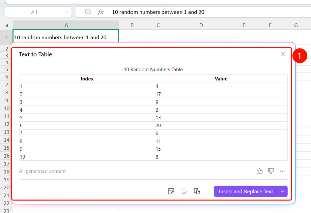Click value cell "13" in the table

point(221,117)
